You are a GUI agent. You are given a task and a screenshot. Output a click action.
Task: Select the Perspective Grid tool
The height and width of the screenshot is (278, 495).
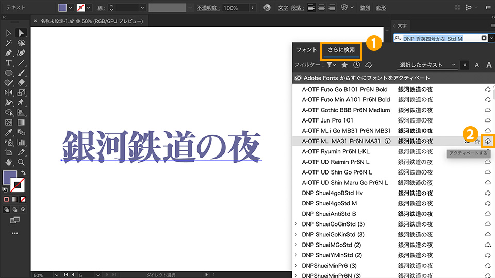pos(21,113)
